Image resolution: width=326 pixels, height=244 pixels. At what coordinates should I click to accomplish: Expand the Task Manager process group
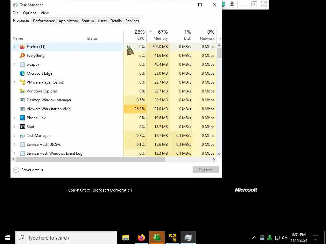click(x=14, y=136)
